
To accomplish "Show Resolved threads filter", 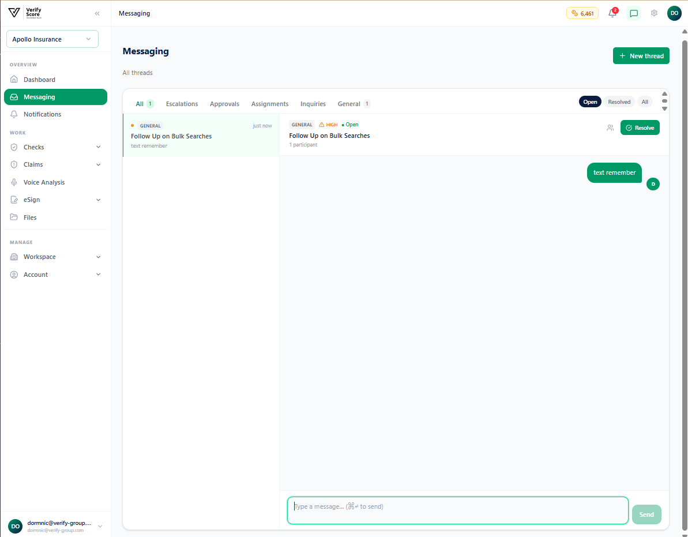I will [x=619, y=102].
